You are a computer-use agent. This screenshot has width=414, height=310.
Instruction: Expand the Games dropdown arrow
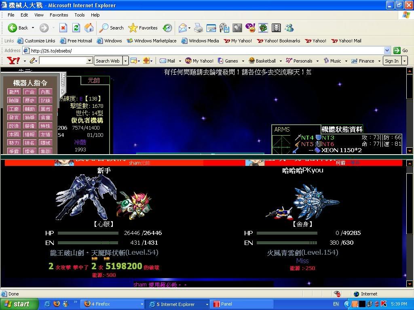click(243, 61)
